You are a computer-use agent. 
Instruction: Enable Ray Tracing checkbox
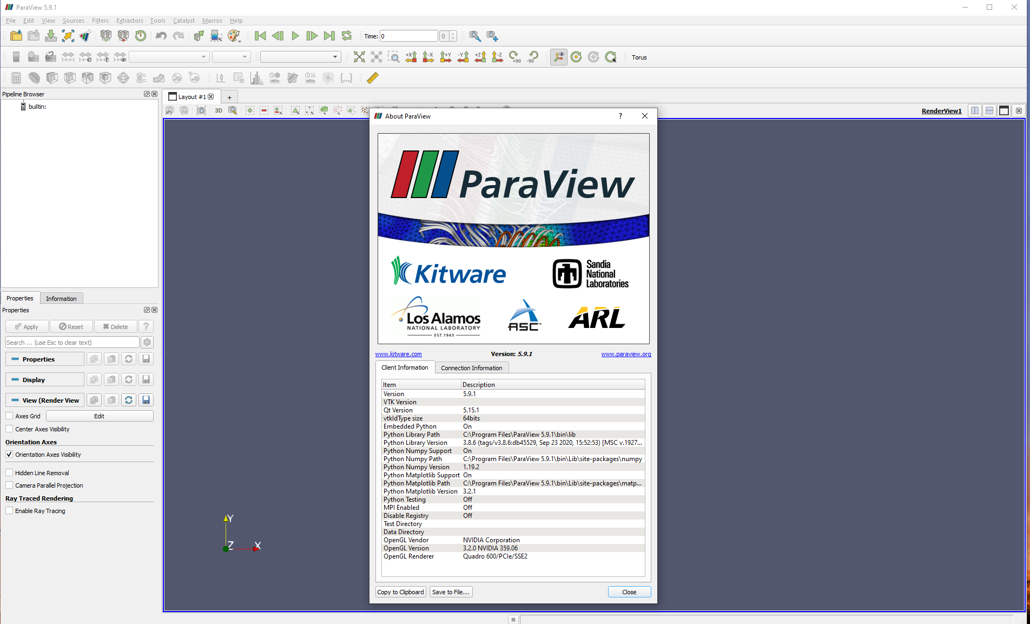pos(9,510)
